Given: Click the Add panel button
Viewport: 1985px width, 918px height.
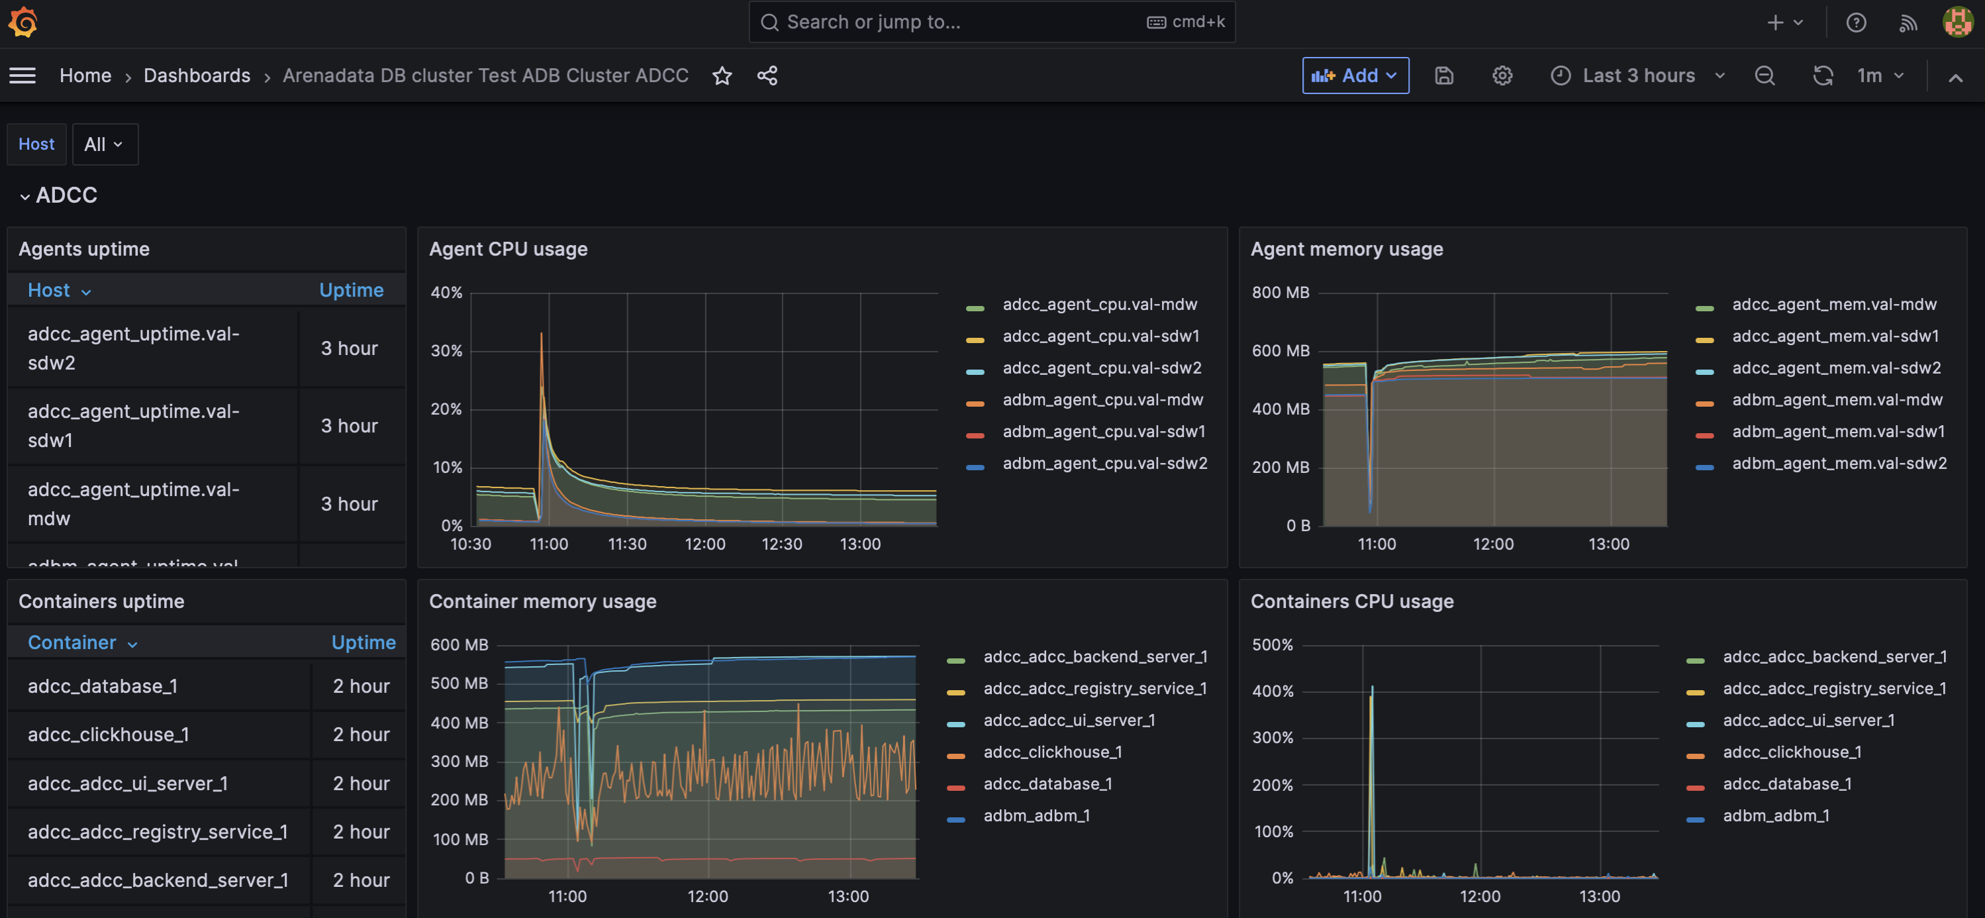Looking at the screenshot, I should 1355,76.
